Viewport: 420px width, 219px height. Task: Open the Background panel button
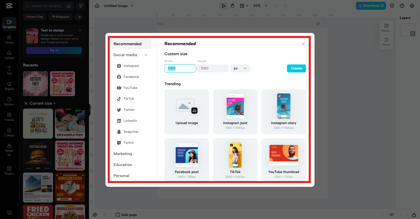tap(386, 28)
